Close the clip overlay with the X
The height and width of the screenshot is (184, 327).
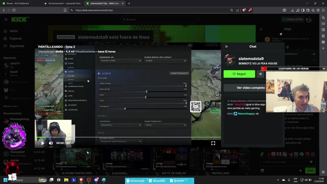(x=281, y=34)
